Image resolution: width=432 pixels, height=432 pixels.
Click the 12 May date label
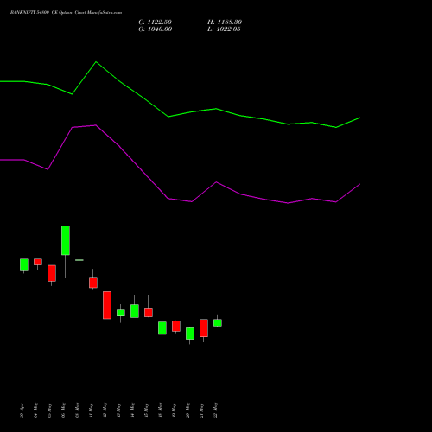(105, 410)
